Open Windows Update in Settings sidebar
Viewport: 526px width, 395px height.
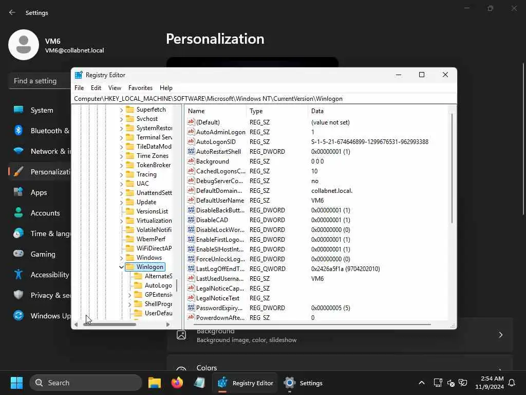(40, 316)
